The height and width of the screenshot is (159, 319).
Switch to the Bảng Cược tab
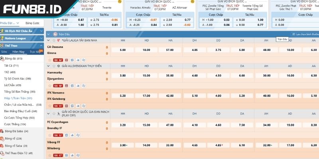(32, 23)
